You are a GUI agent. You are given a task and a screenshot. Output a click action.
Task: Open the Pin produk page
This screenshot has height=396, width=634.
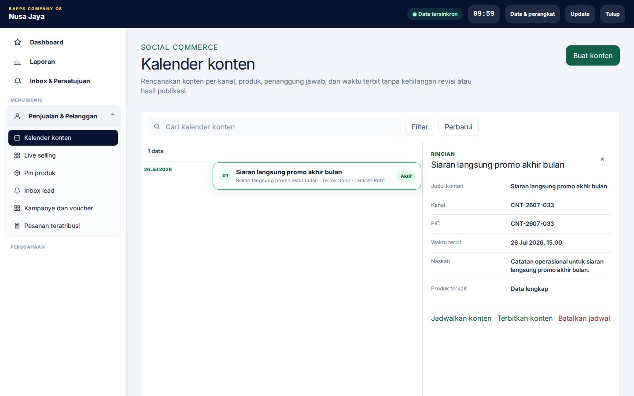click(63, 173)
